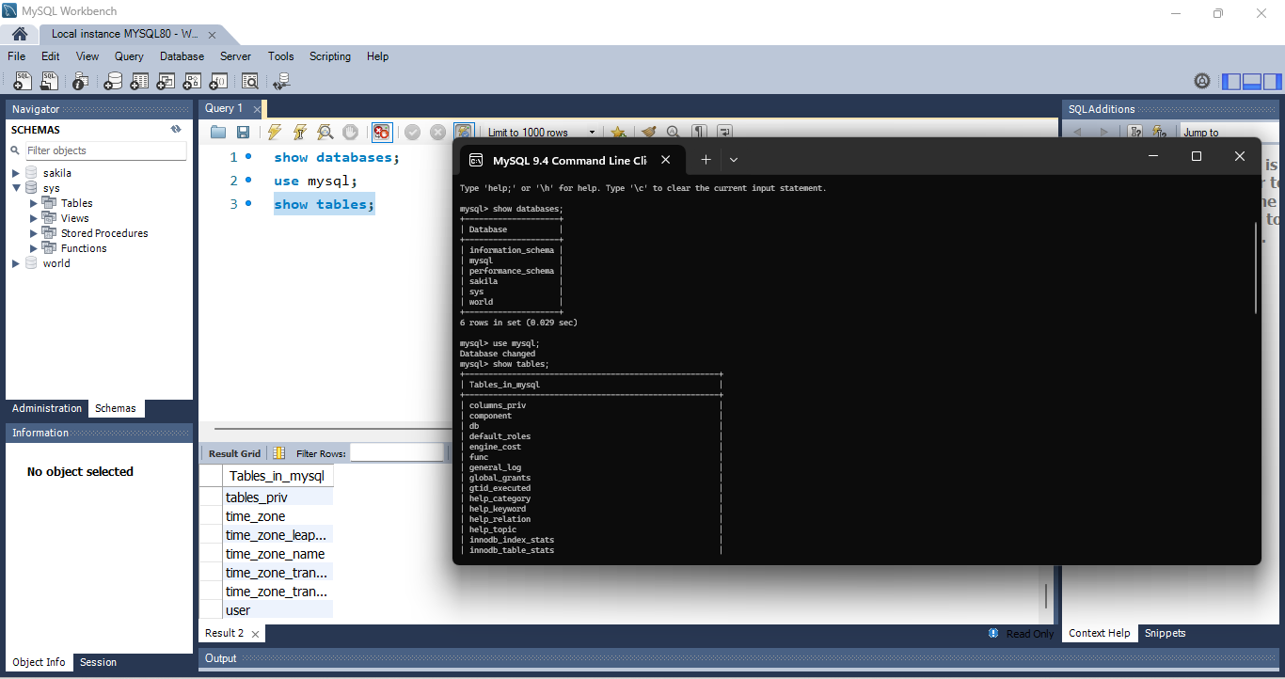Screen dimensions: 1285x679
Task: Rollback transaction X icon
Action: [437, 133]
